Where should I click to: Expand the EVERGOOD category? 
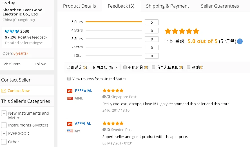4,134
